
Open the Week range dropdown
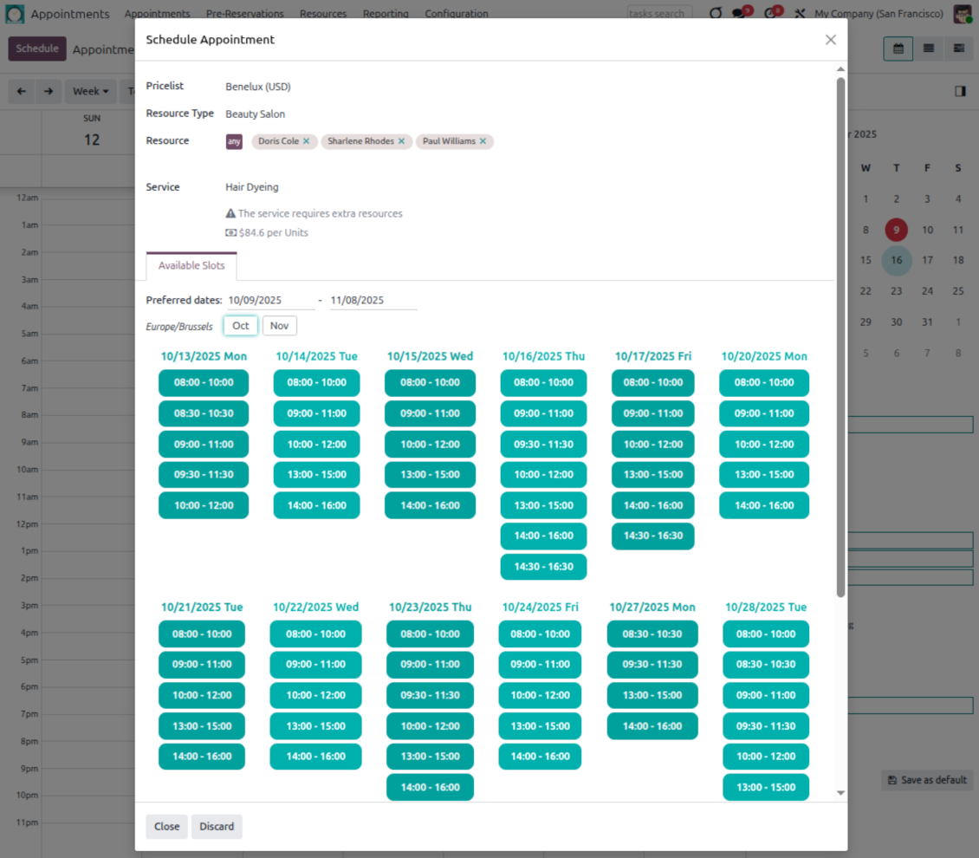tap(90, 91)
